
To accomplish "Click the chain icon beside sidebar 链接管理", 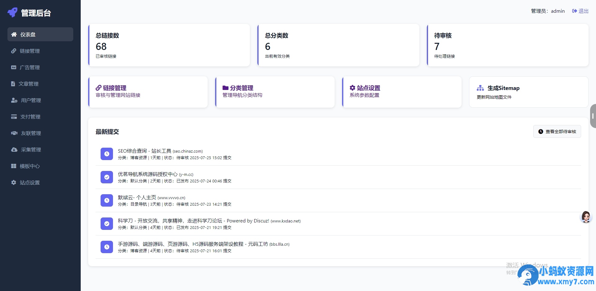I will coord(14,51).
